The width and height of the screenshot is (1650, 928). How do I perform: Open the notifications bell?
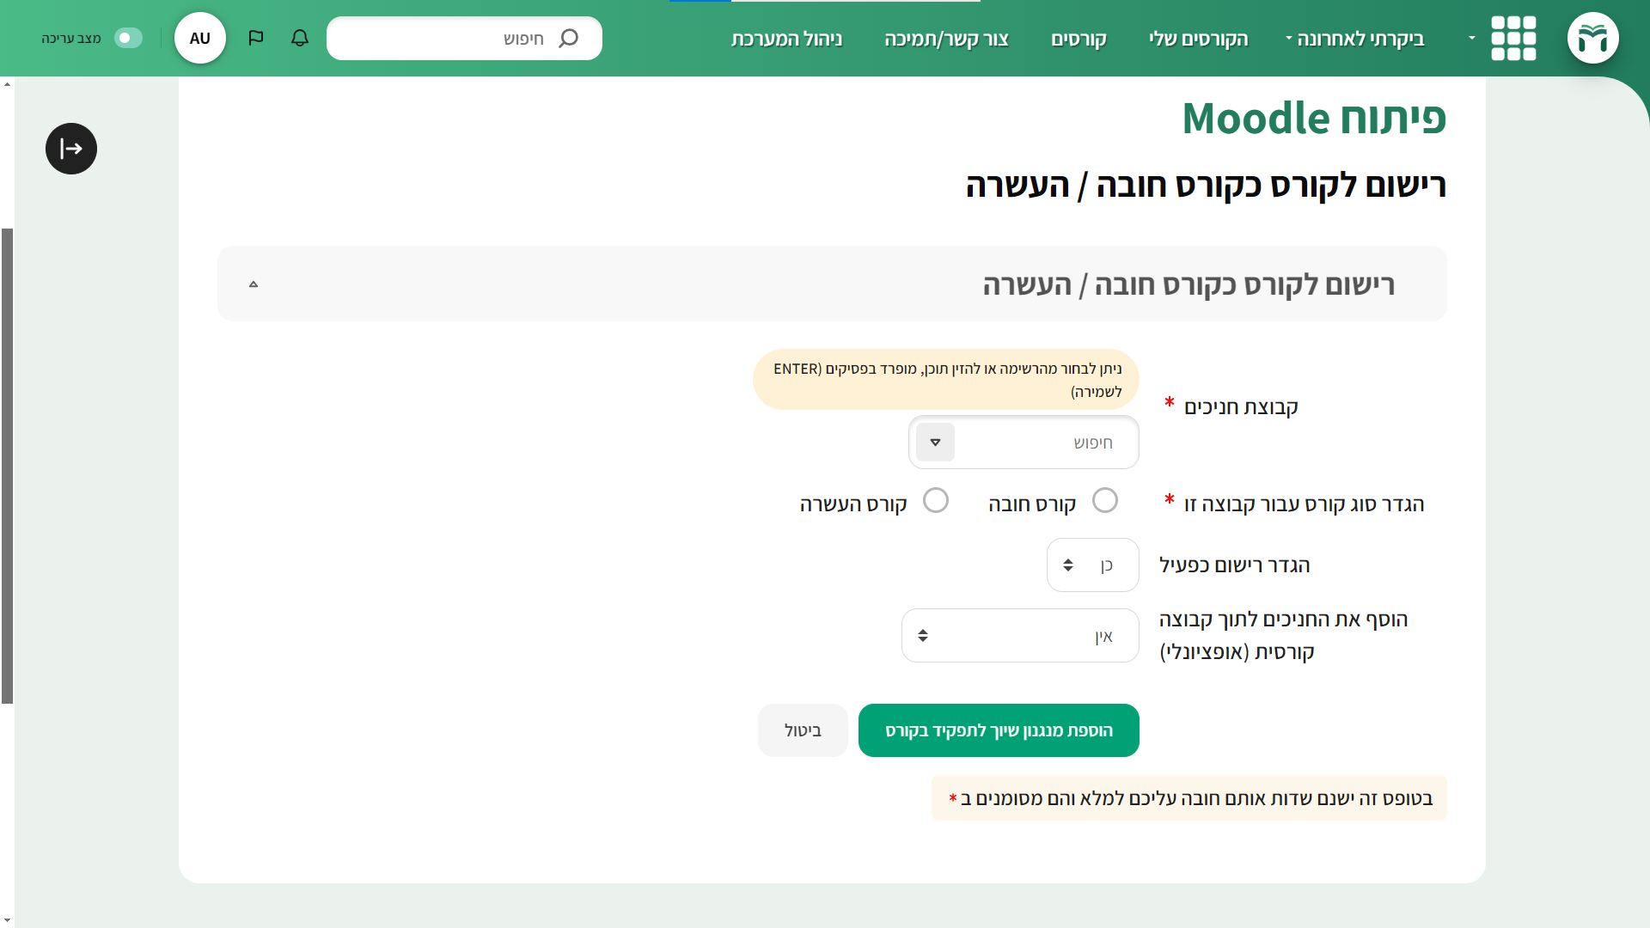299,38
